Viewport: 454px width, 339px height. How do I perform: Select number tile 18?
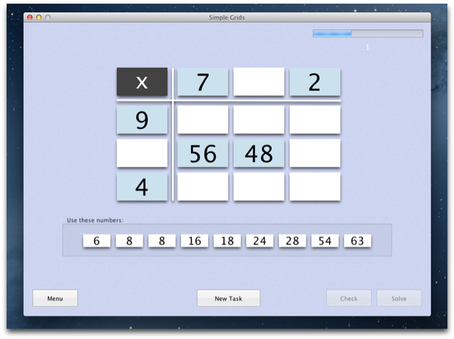[x=227, y=241]
